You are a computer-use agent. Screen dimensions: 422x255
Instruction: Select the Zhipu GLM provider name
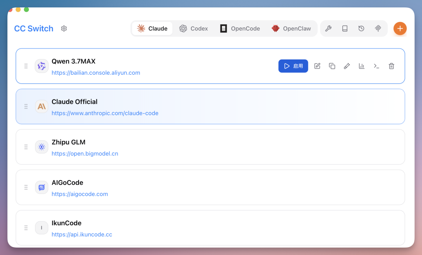68,142
